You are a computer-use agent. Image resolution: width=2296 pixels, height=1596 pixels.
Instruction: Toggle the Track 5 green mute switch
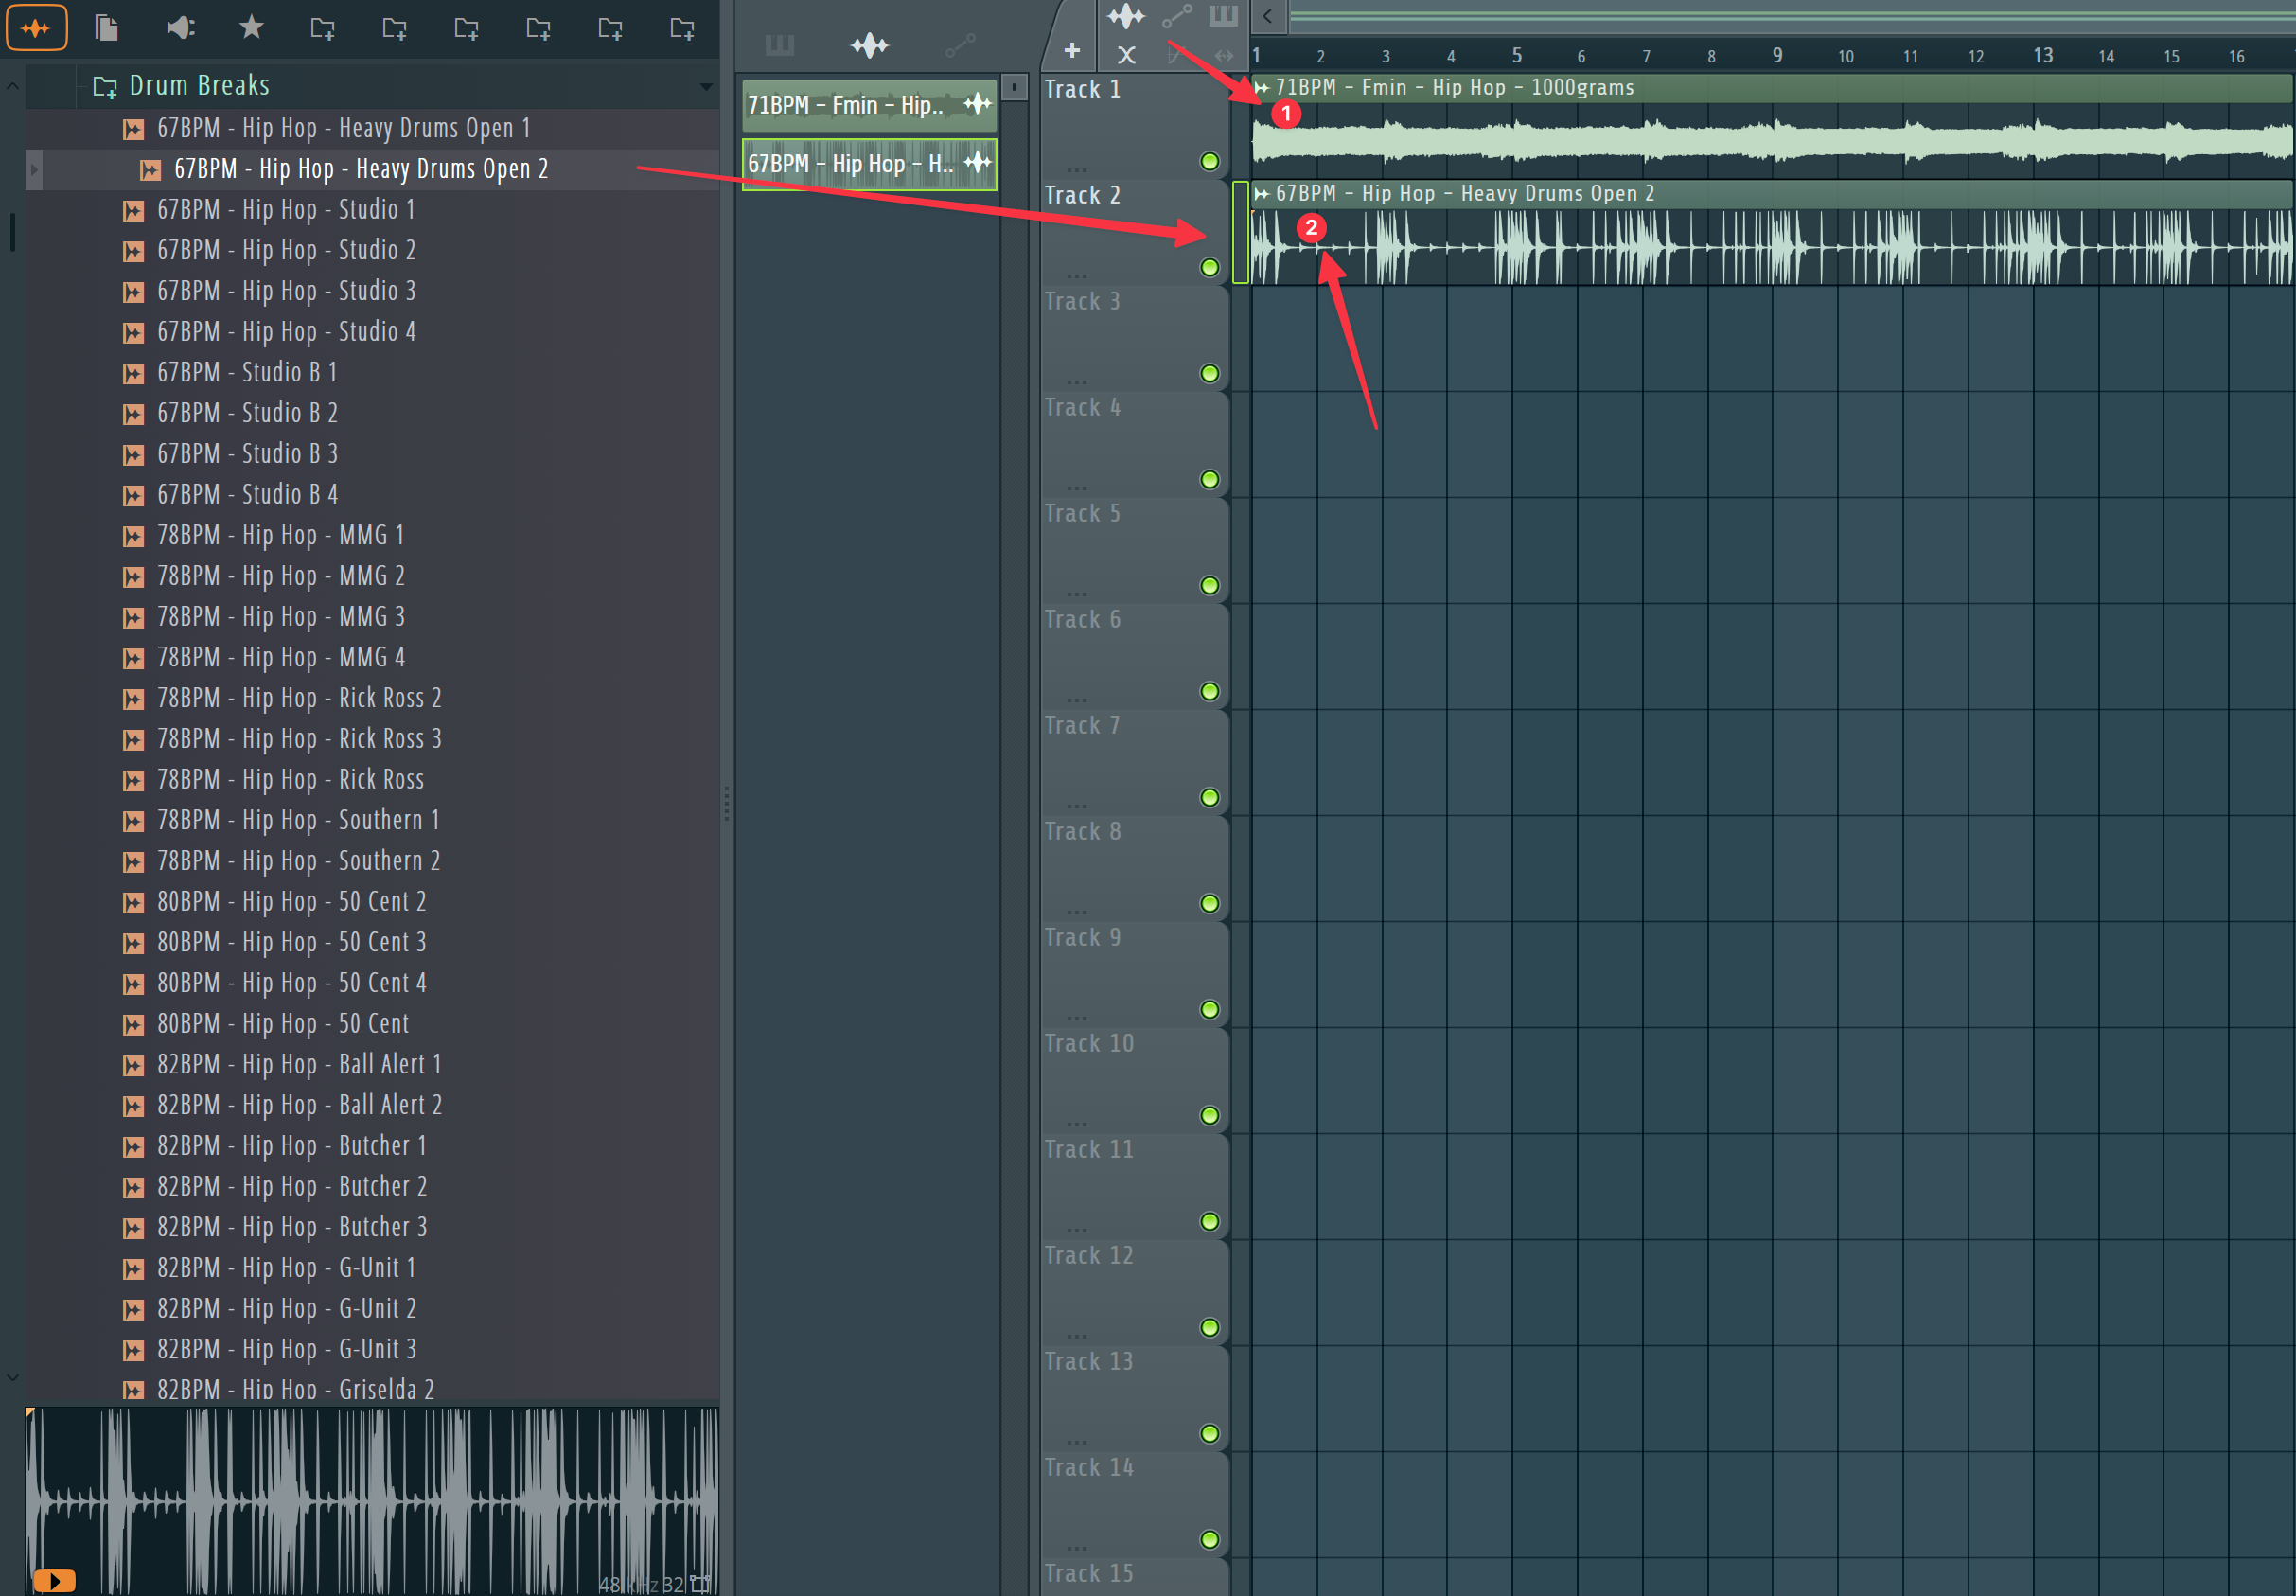(1210, 585)
